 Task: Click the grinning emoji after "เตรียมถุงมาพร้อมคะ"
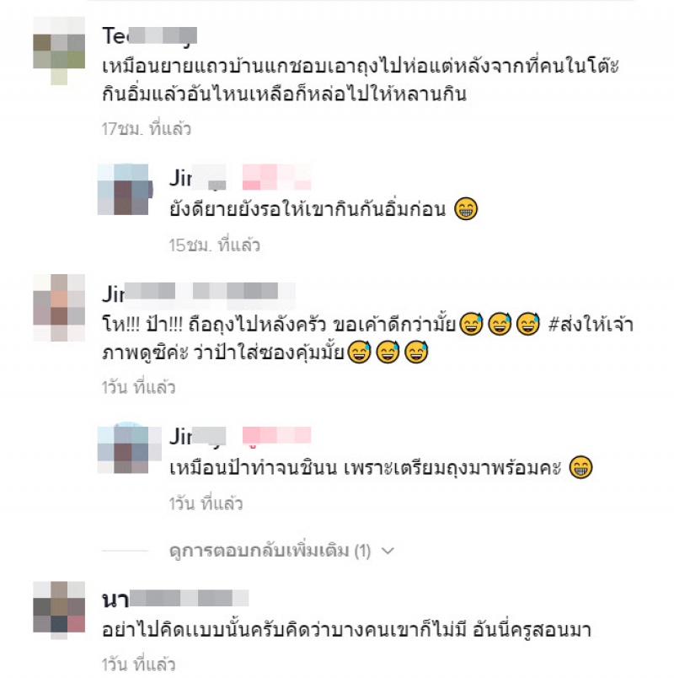click(581, 467)
